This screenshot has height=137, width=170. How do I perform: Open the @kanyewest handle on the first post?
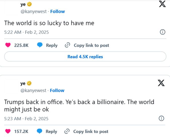(x=34, y=11)
